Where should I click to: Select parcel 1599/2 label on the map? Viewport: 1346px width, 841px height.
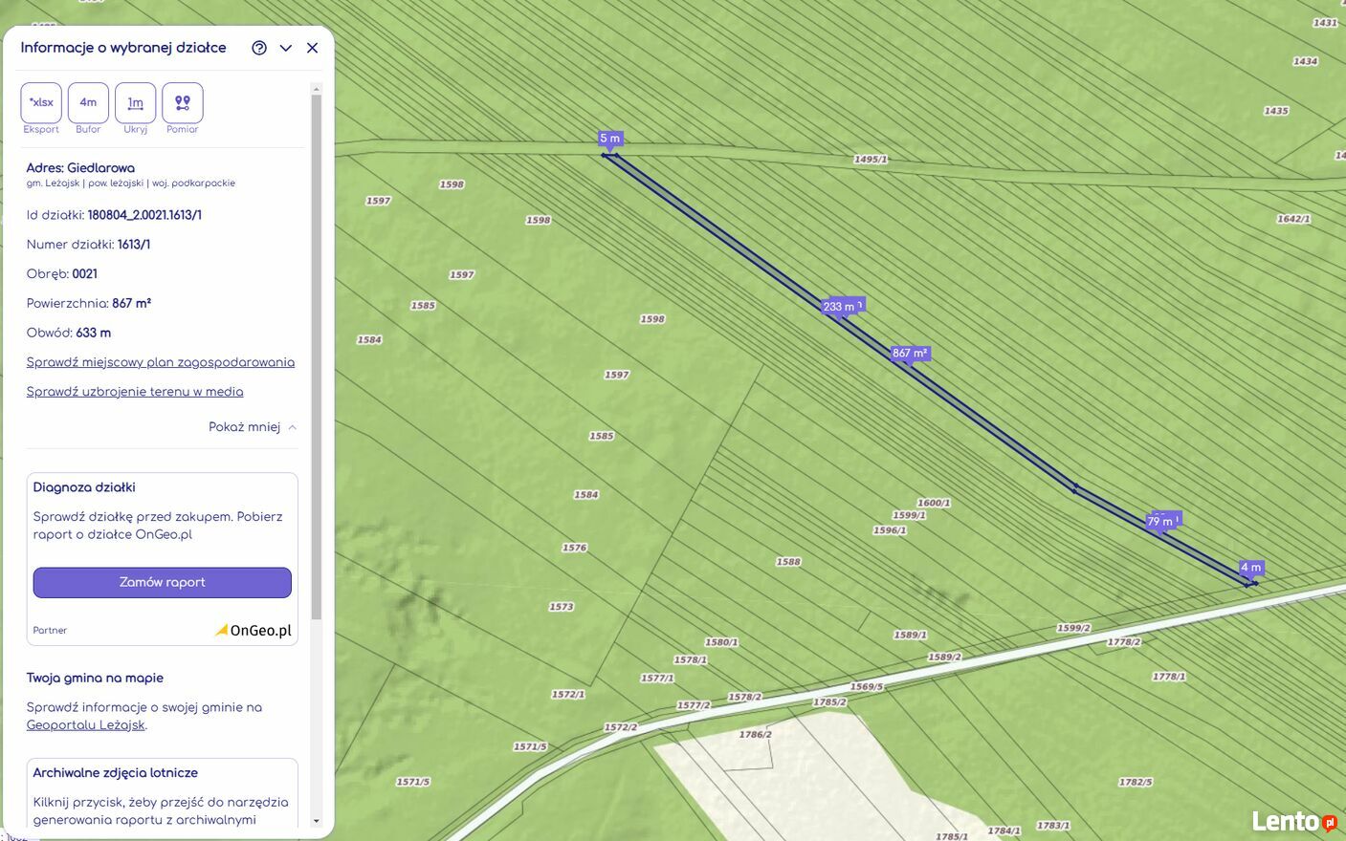click(x=1073, y=628)
